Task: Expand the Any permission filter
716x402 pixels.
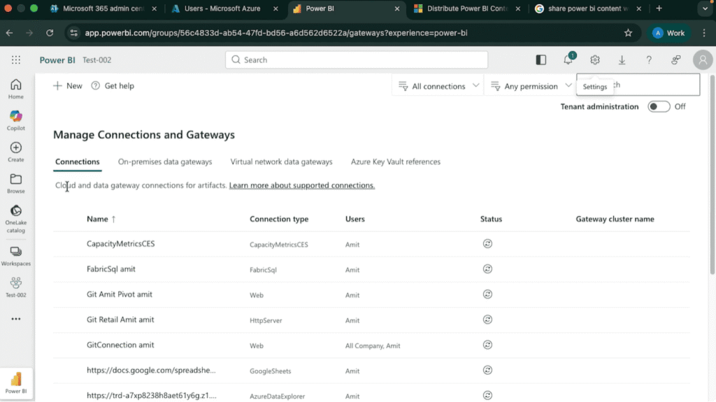Action: click(x=531, y=86)
